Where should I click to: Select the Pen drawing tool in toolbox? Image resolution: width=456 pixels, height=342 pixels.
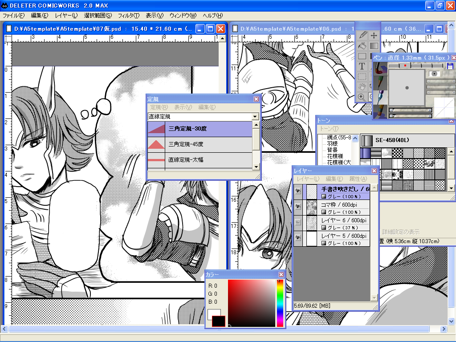click(362, 35)
